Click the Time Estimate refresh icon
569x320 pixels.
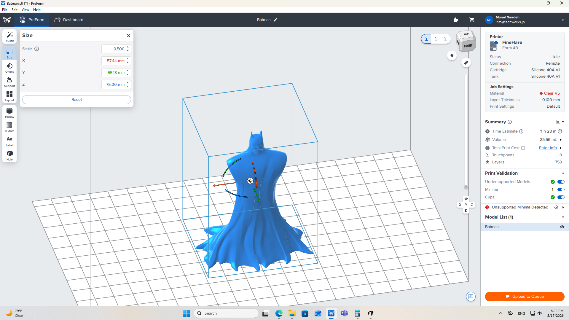[560, 131]
